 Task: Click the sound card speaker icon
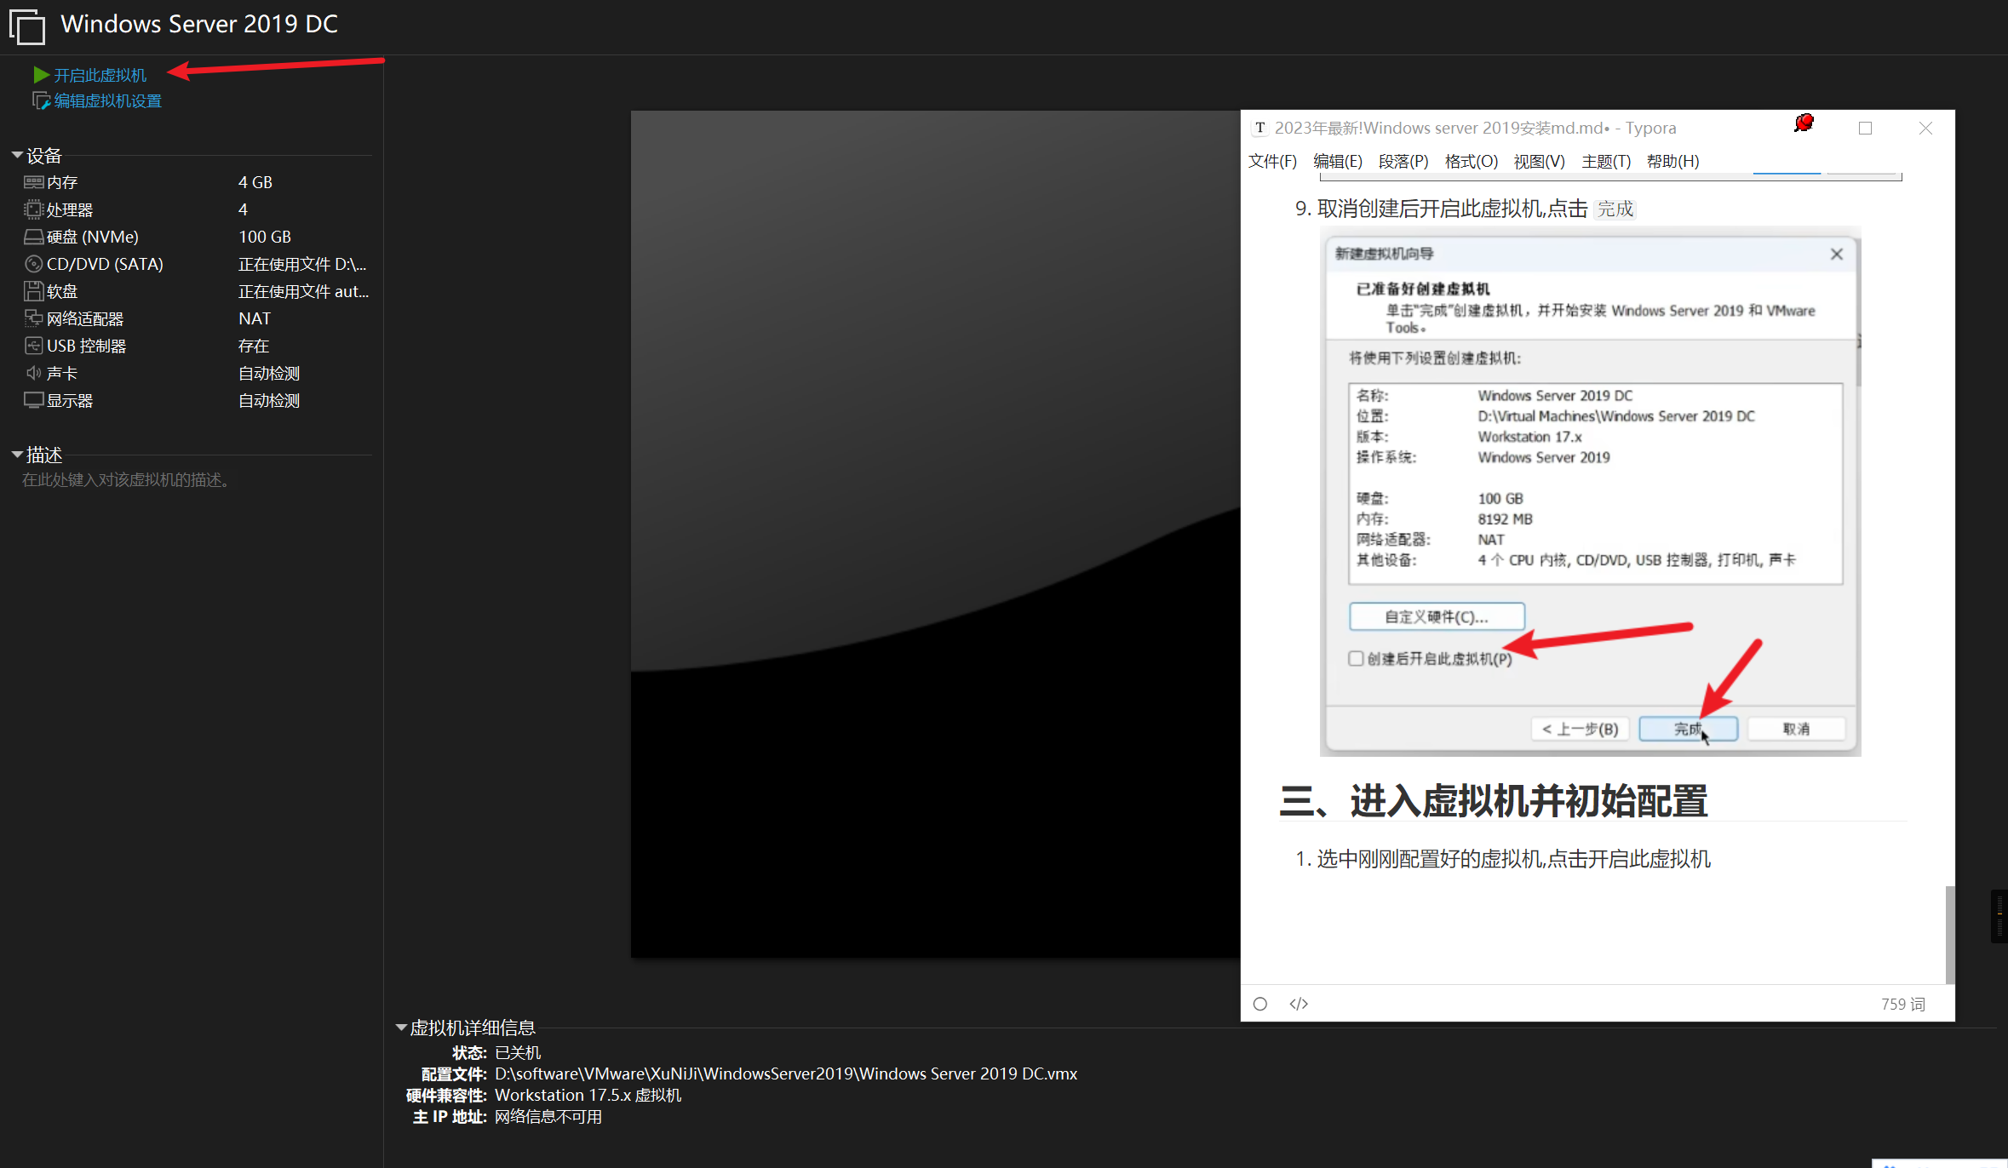(33, 373)
